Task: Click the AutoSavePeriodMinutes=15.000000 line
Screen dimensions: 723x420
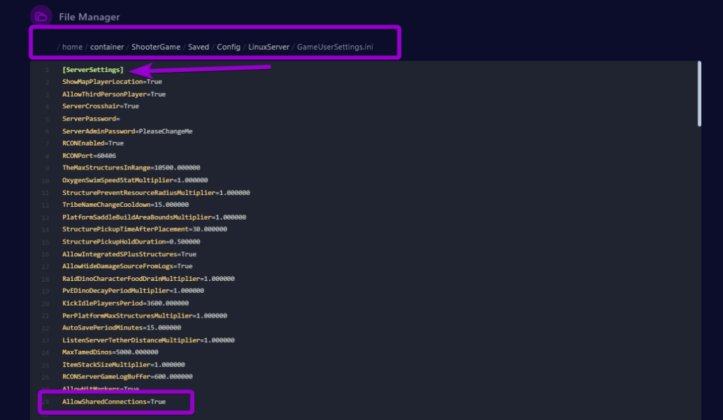Action: coord(121,328)
